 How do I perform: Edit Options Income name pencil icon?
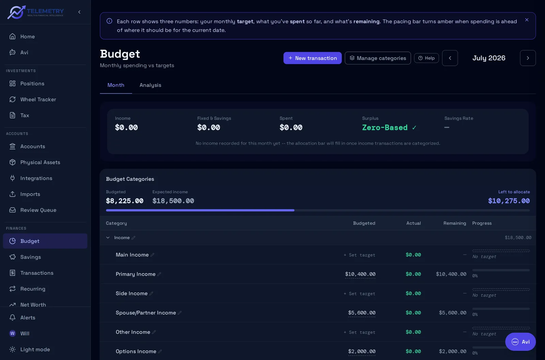[x=160, y=351]
